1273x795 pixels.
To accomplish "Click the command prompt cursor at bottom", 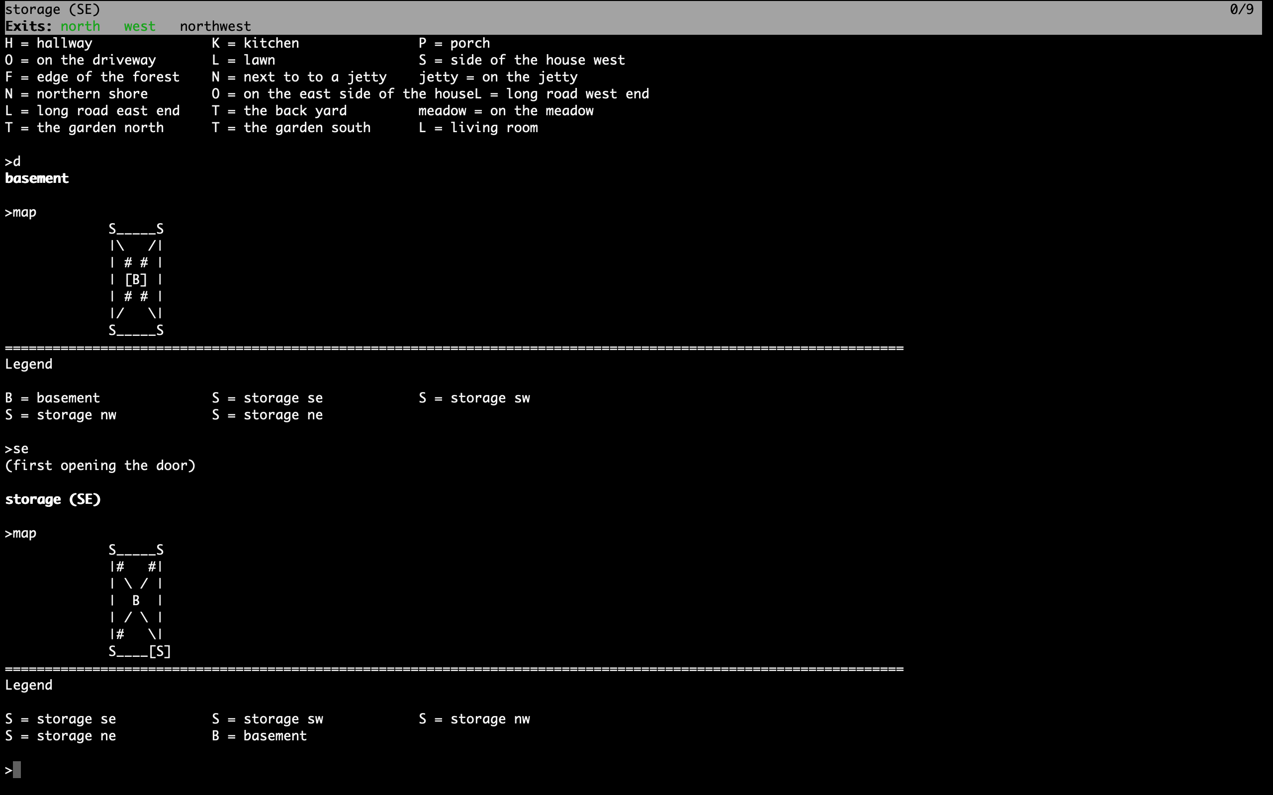I will (17, 770).
